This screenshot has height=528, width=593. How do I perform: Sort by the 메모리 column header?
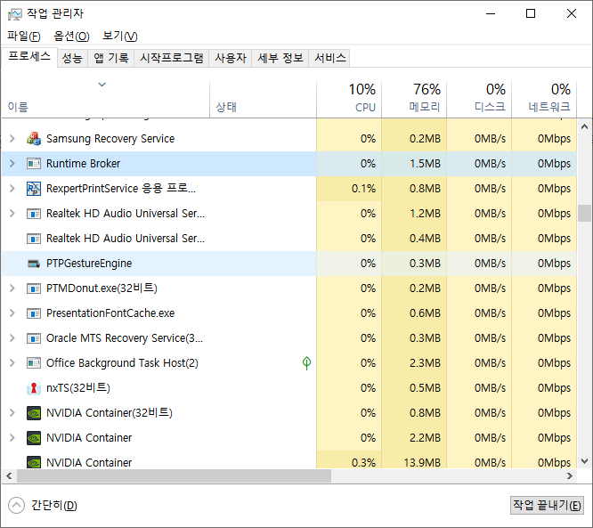[414, 99]
